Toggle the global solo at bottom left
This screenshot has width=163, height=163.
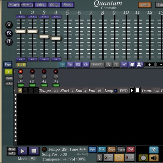[11, 153]
